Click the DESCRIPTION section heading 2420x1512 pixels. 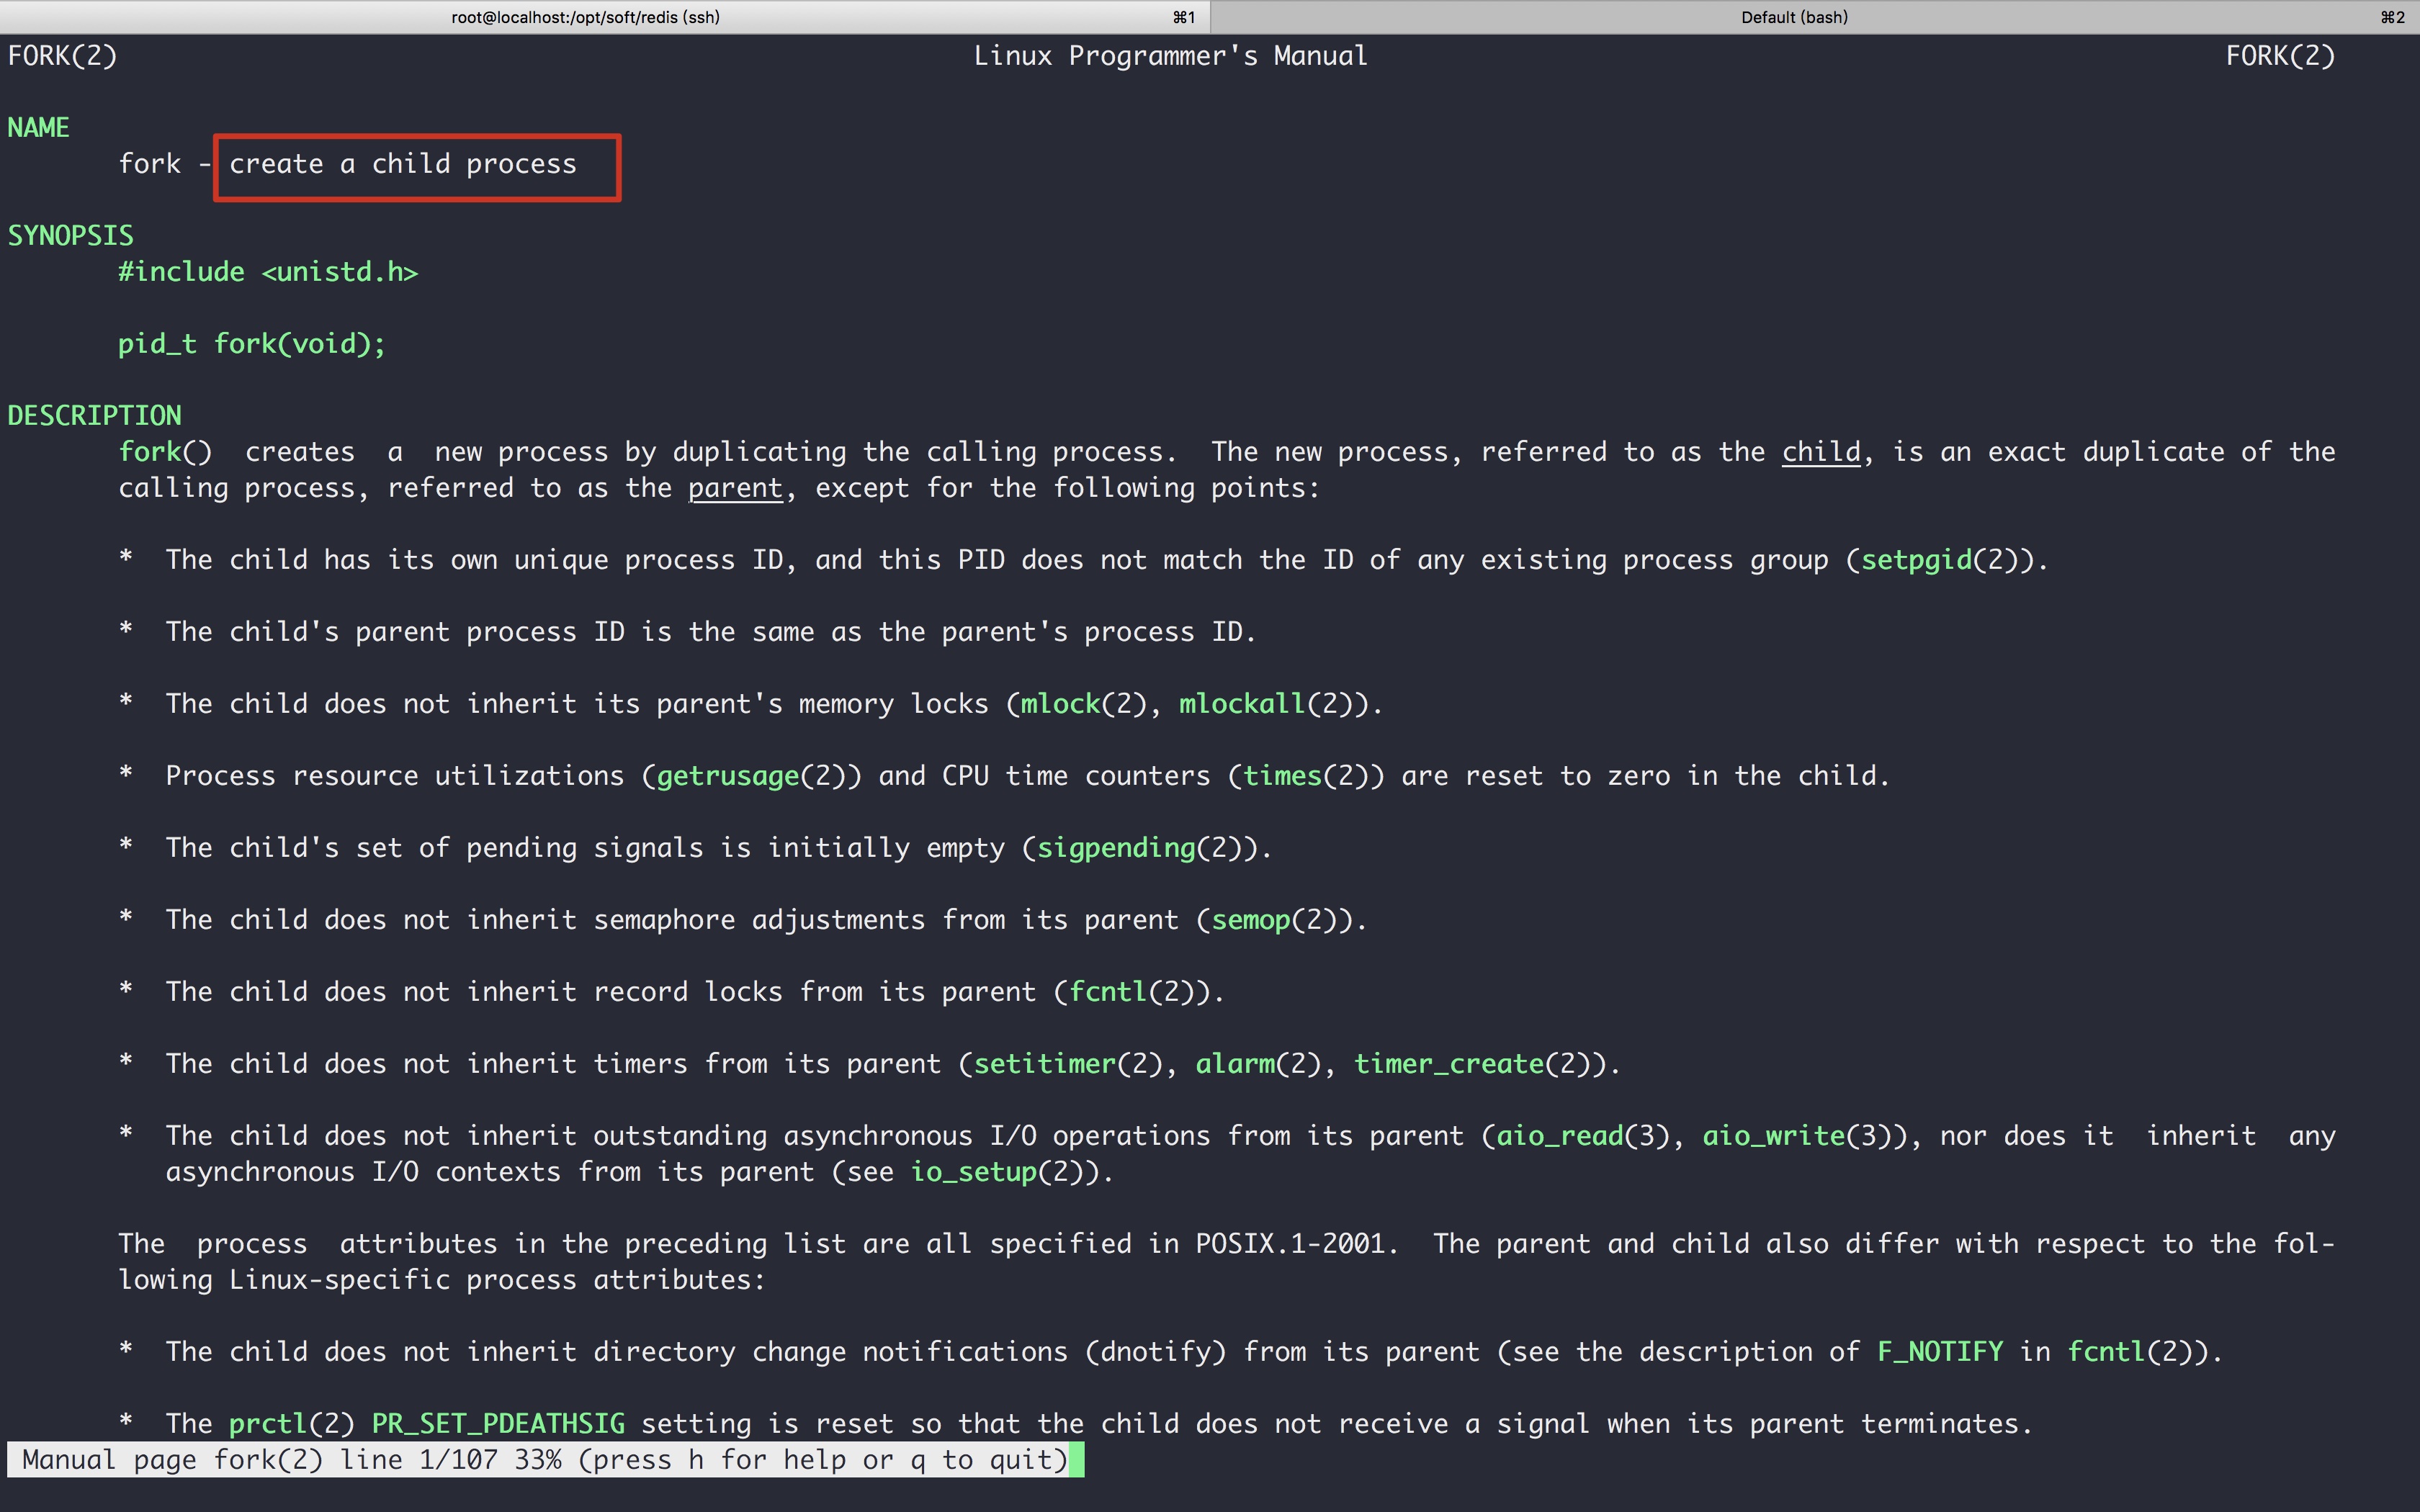[94, 416]
